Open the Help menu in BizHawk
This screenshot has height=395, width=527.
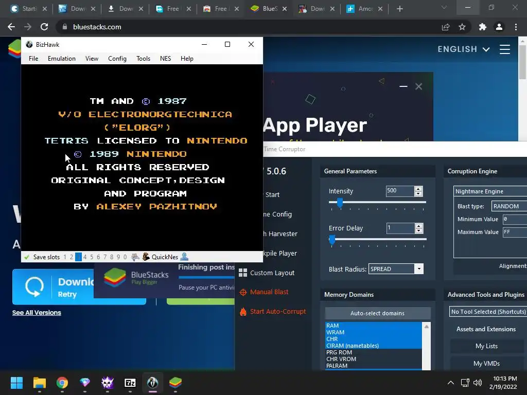[187, 59]
